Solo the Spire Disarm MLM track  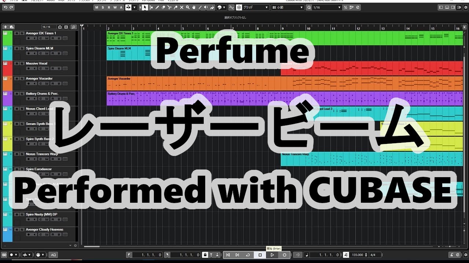tap(22, 48)
